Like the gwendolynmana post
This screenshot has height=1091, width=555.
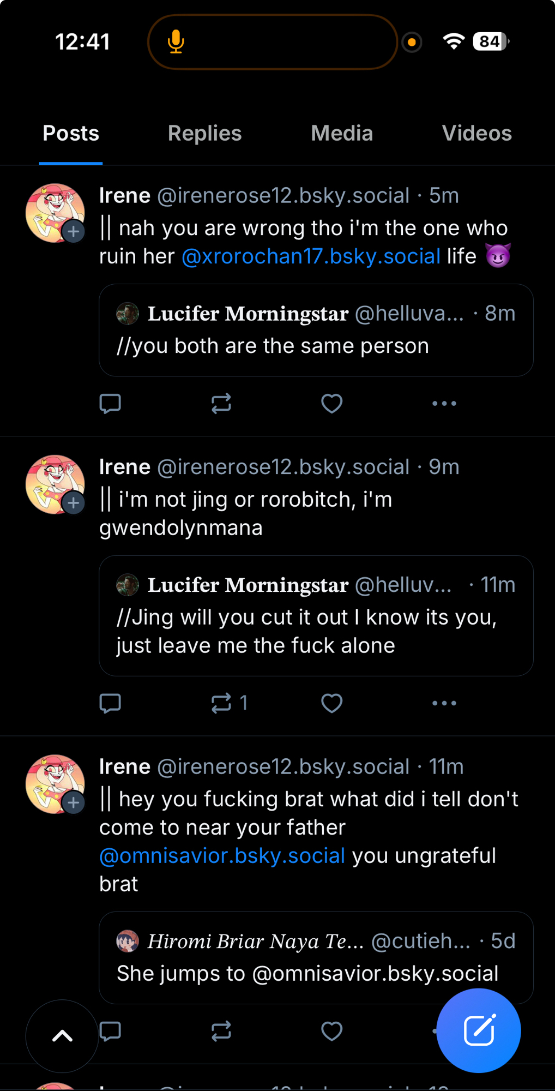point(331,703)
